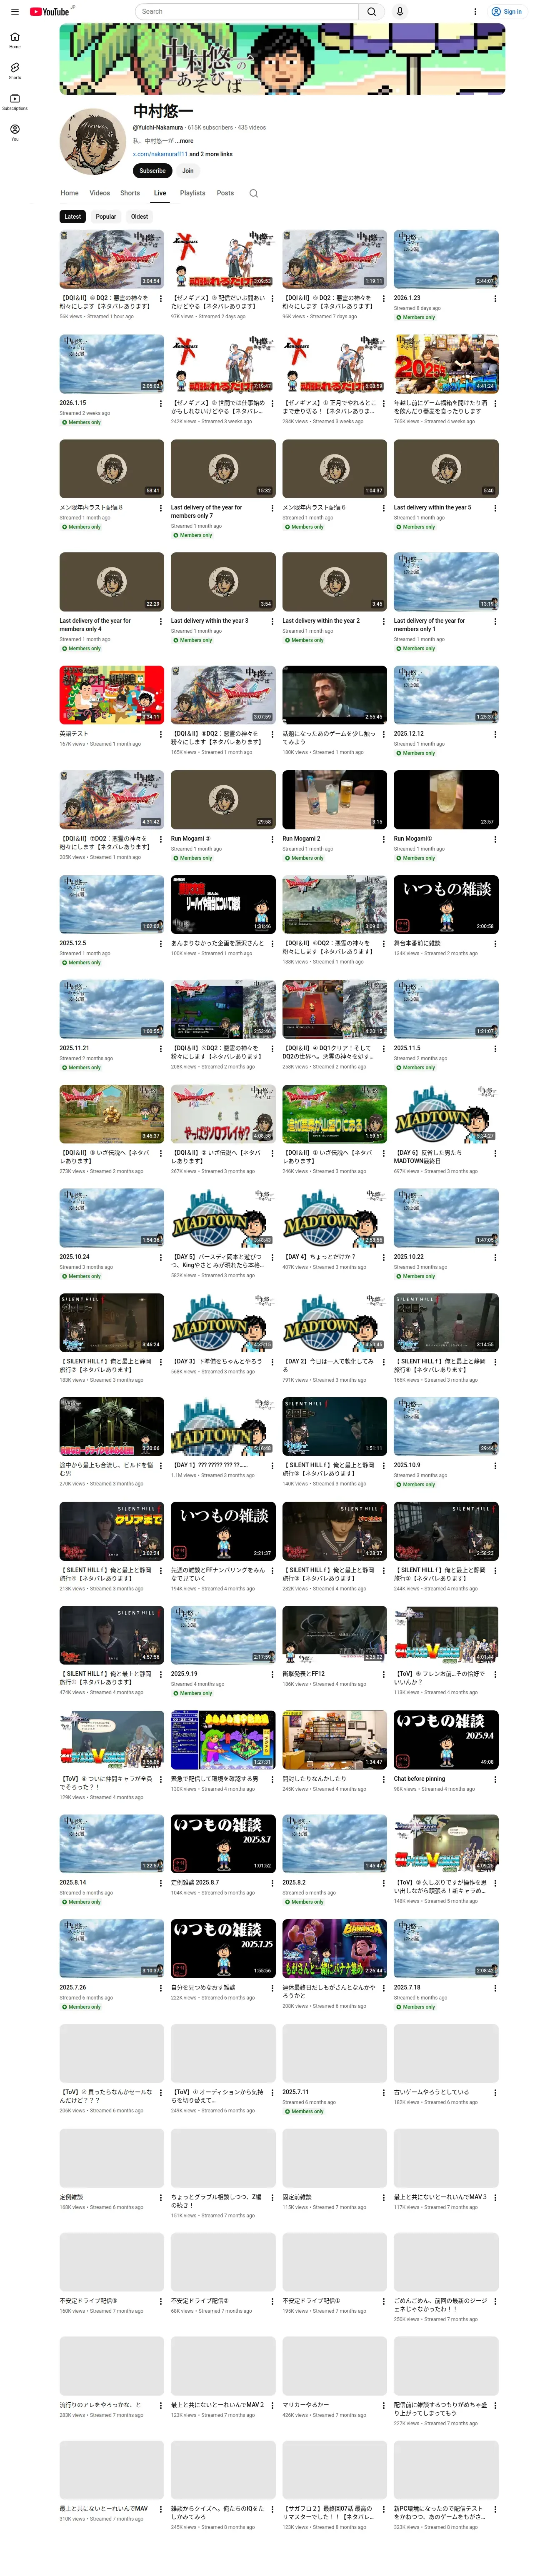Click the '435 videos' text
535x2576 pixels.
click(252, 128)
